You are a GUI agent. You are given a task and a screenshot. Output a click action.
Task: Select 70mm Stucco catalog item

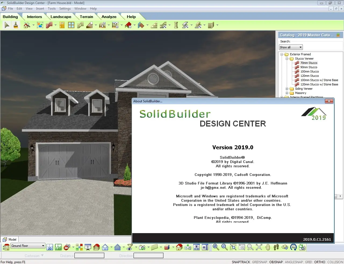[309, 63]
